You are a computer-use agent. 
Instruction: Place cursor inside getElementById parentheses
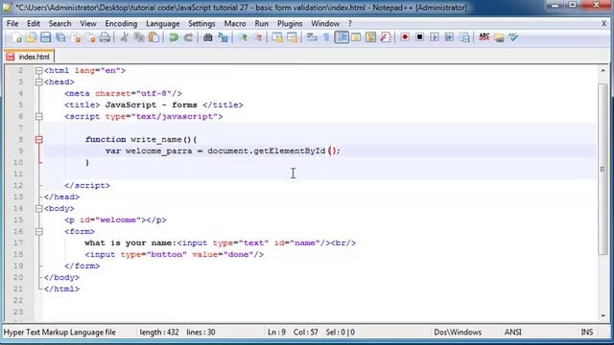333,151
